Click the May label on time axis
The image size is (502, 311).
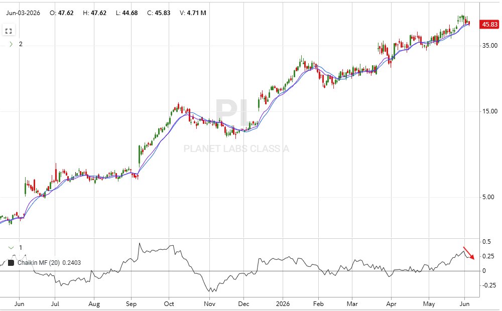click(429, 303)
